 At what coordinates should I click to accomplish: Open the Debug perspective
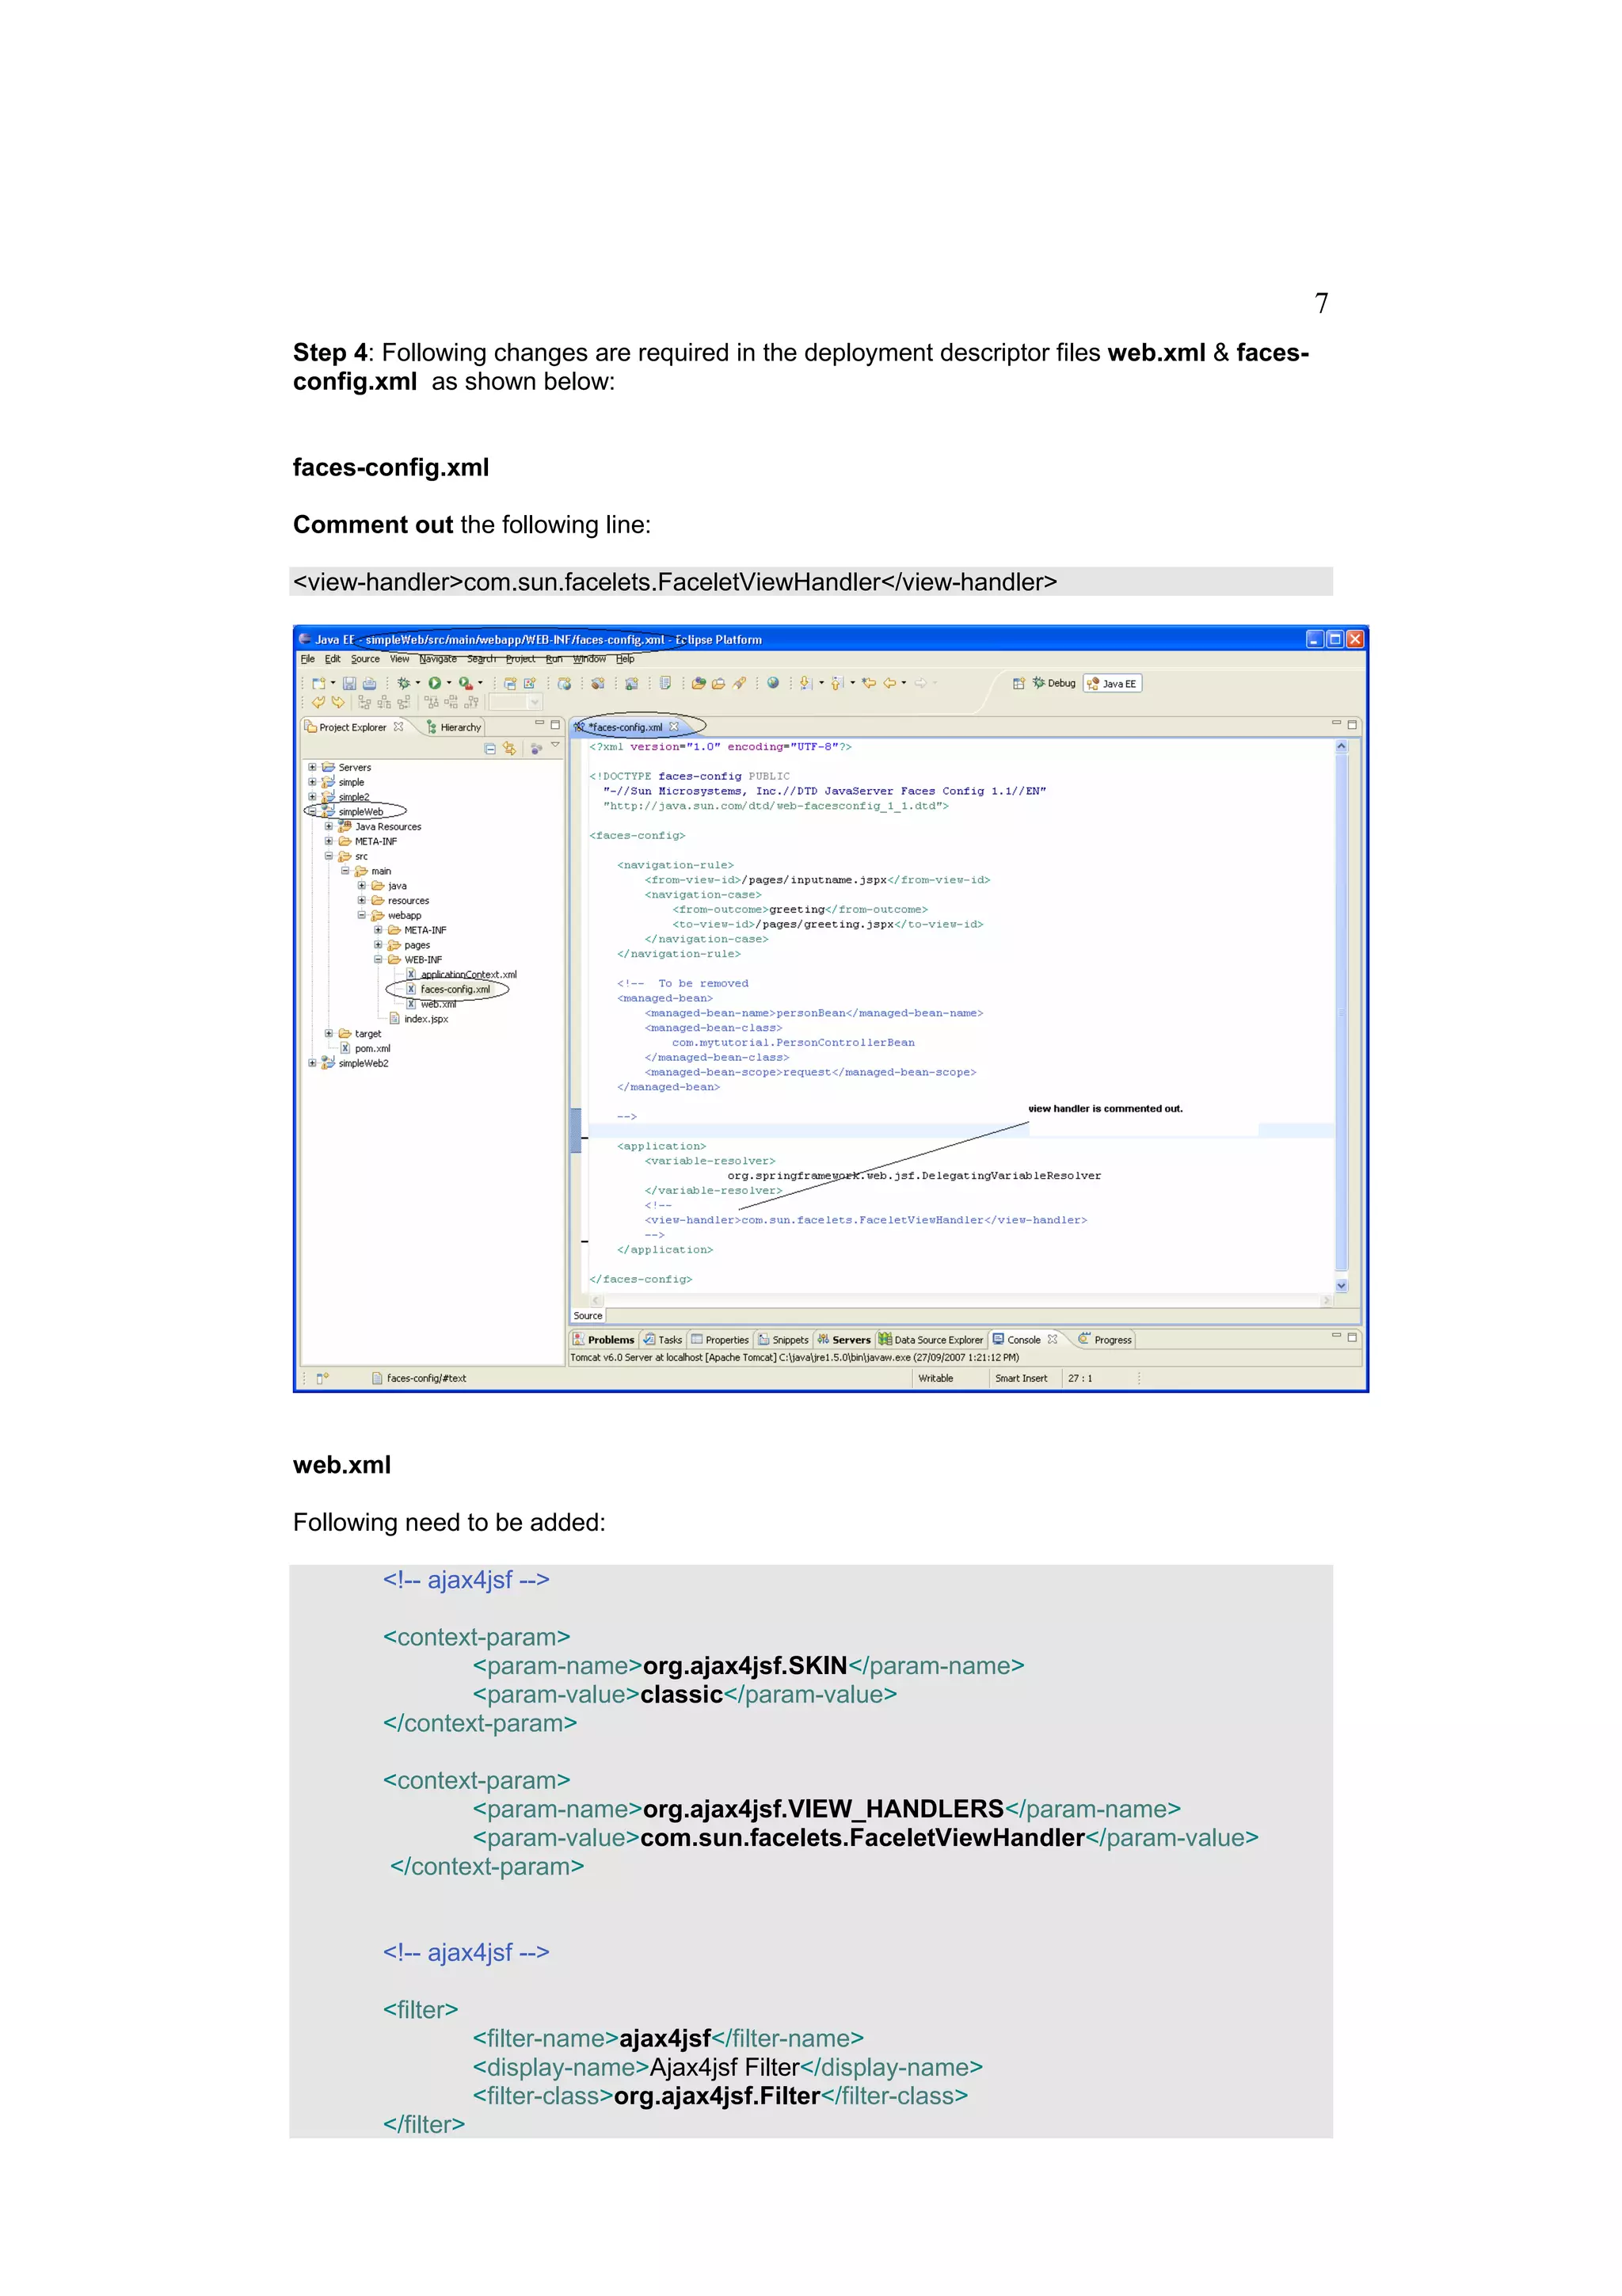[1054, 684]
